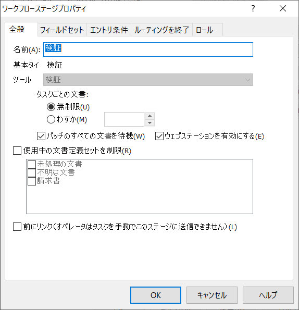
Task: Switch to the ルーティングを終了 tab
Action: (161, 30)
